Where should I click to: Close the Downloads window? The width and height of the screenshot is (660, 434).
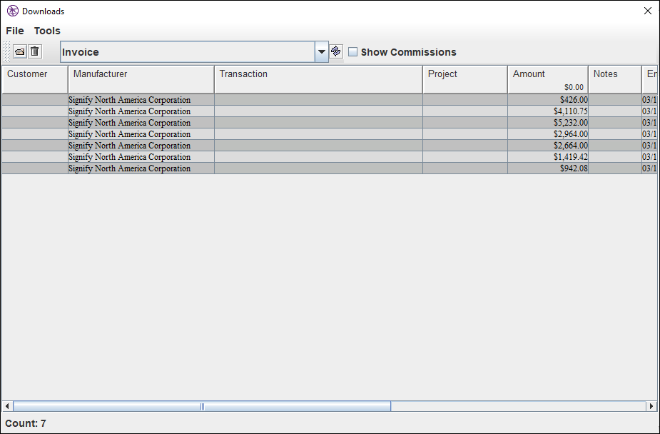648,11
